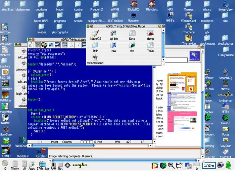235x171 pixels.
Task: Launch the !VoyScan application
Action: (x=225, y=142)
